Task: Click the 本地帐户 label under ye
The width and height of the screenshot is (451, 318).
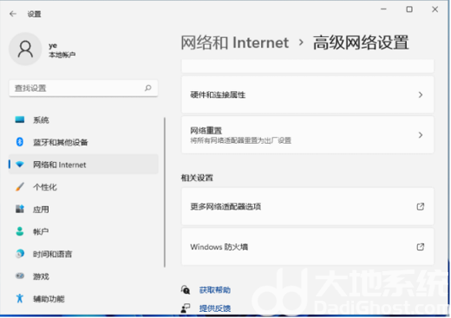Action: (x=62, y=55)
